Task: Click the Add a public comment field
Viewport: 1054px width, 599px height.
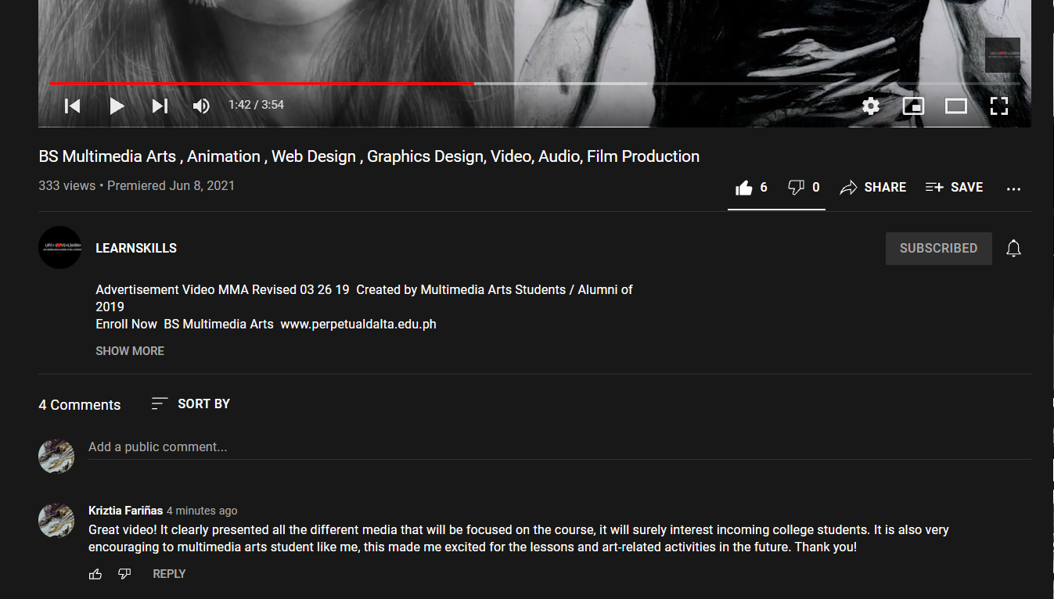Action: point(559,447)
